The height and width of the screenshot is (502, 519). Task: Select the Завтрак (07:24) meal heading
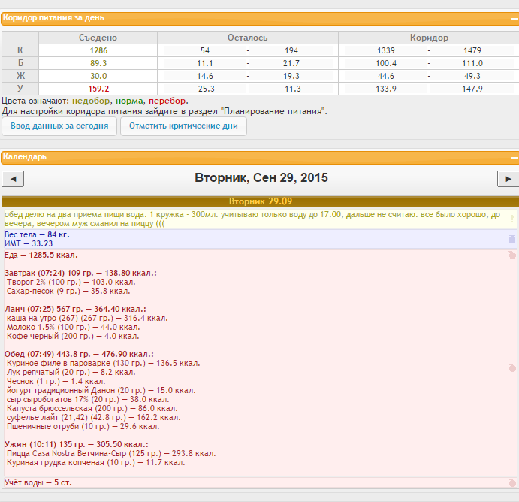pos(80,273)
